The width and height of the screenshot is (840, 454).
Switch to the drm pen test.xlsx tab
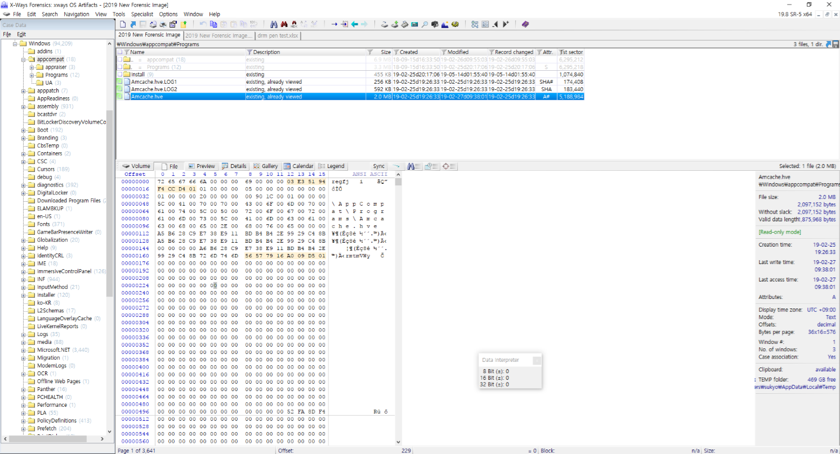[278, 35]
